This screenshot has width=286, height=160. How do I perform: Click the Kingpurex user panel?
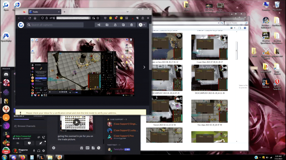click(20, 151)
